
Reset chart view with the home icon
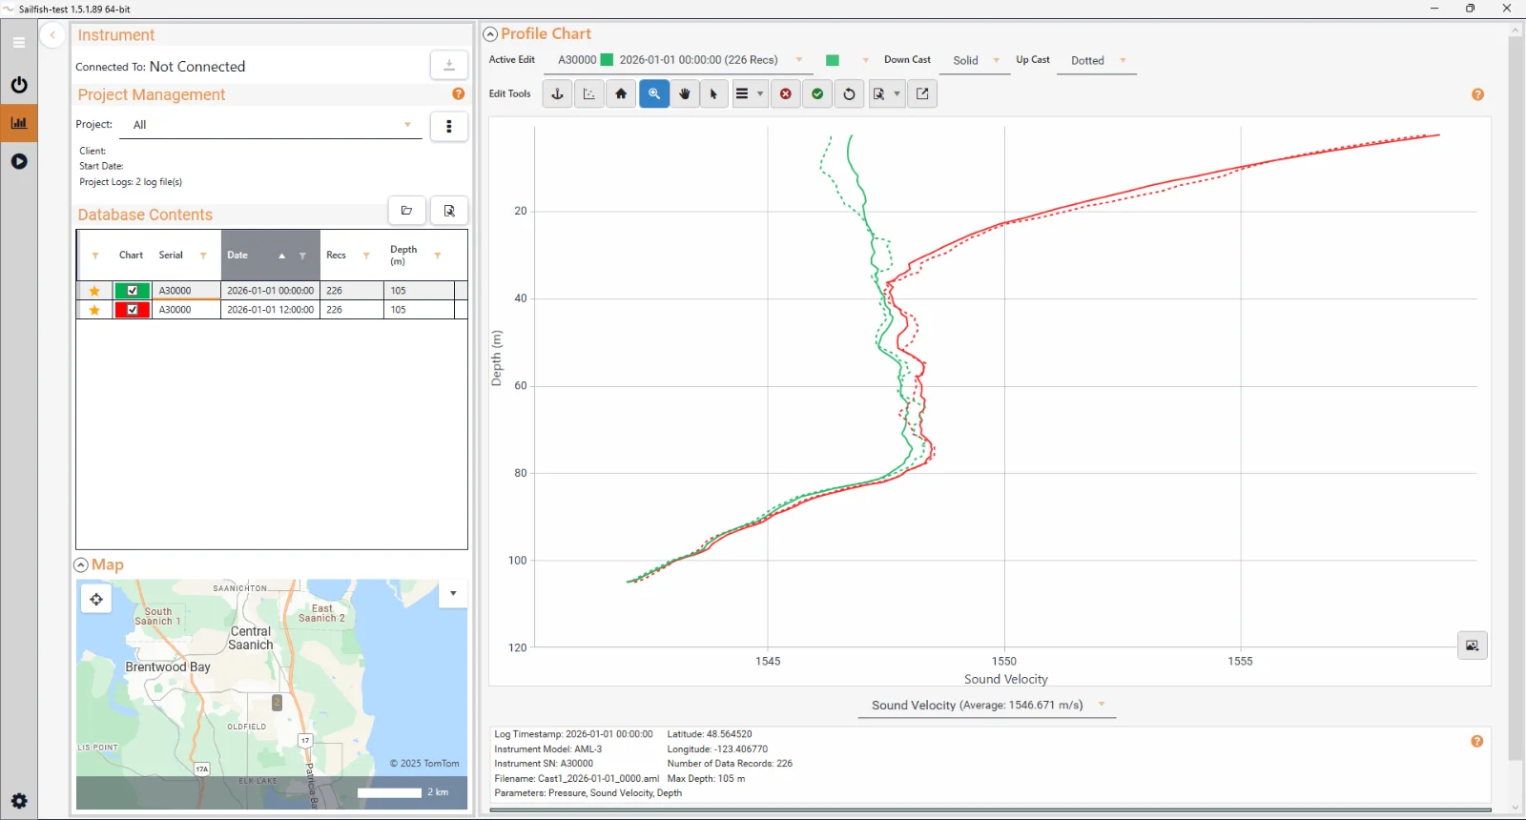coord(621,93)
